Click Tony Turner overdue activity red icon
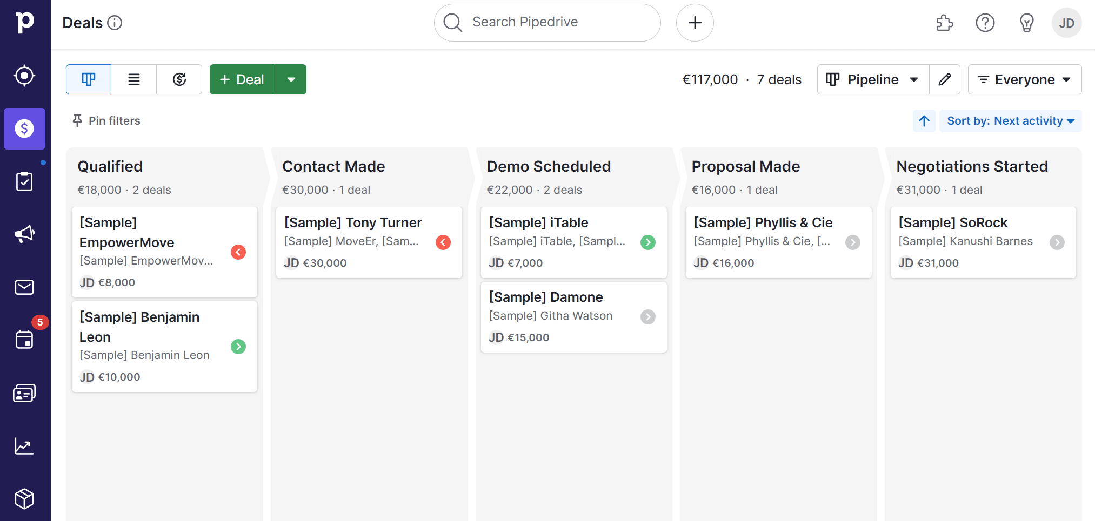The image size is (1095, 521). point(443,242)
